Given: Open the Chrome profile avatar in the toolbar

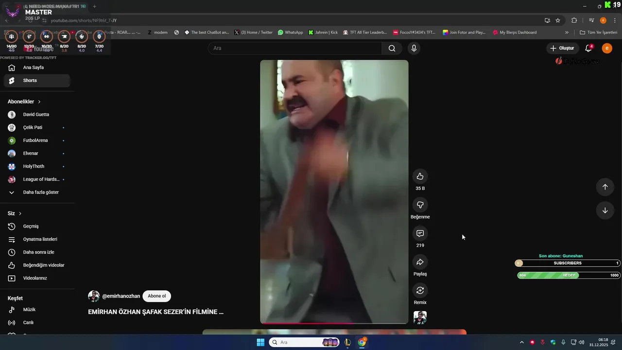Looking at the screenshot, I should 603,20.
